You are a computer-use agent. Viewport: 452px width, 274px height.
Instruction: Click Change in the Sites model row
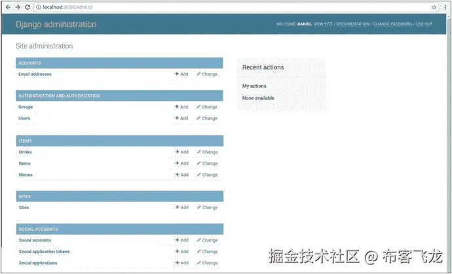point(207,207)
